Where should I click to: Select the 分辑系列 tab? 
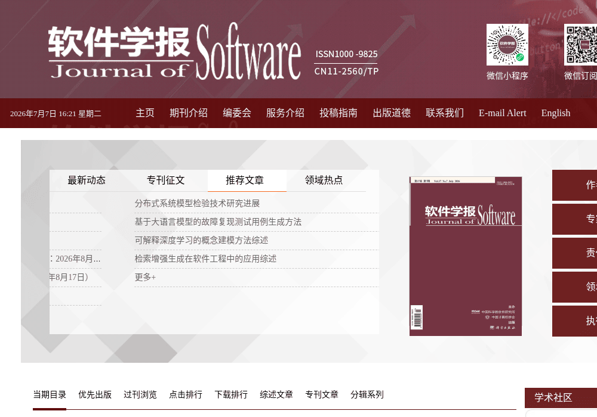[x=367, y=394]
